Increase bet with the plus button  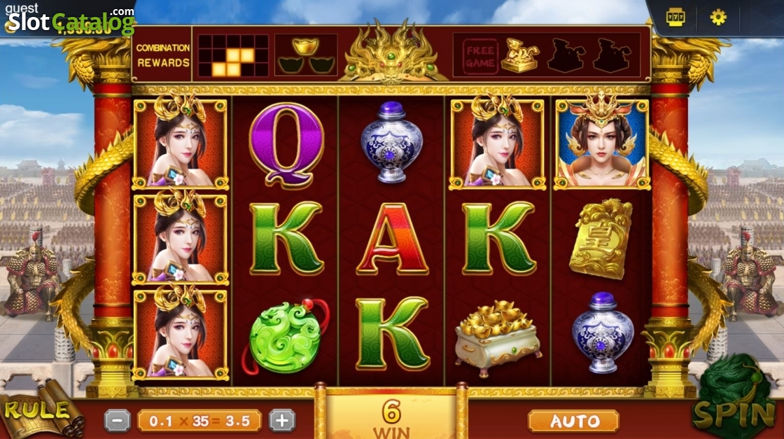point(282,421)
